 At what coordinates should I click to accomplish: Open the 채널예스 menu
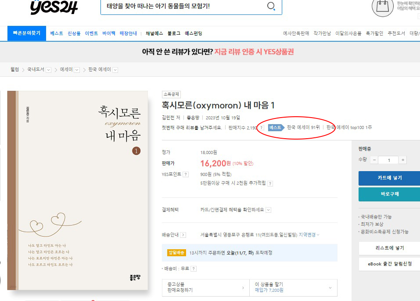[154, 33]
